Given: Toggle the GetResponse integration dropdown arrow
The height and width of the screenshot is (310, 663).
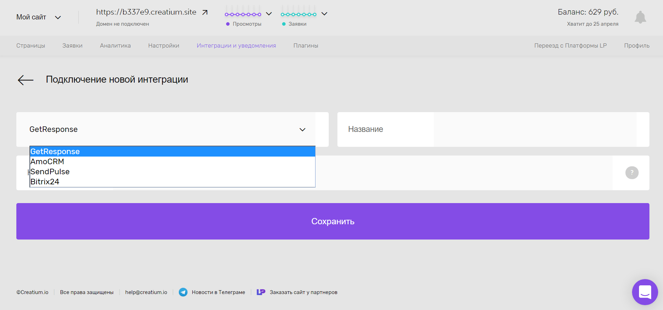Looking at the screenshot, I should [x=302, y=129].
